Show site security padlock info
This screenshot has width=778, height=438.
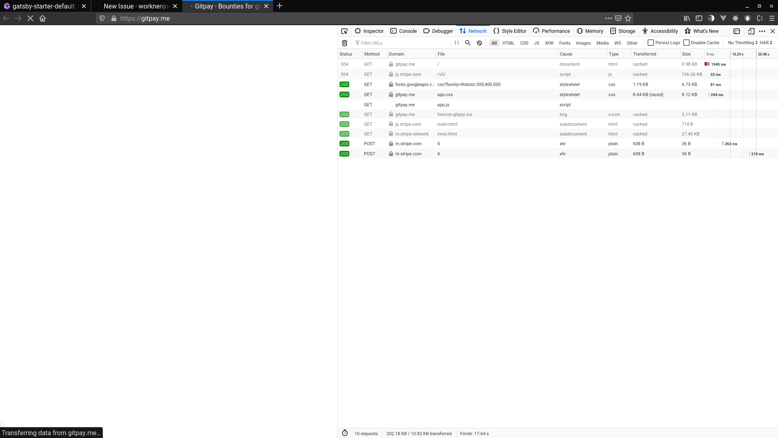tap(114, 18)
